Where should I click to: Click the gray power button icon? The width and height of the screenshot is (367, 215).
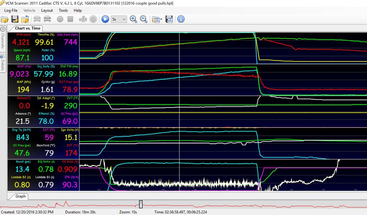93,19
